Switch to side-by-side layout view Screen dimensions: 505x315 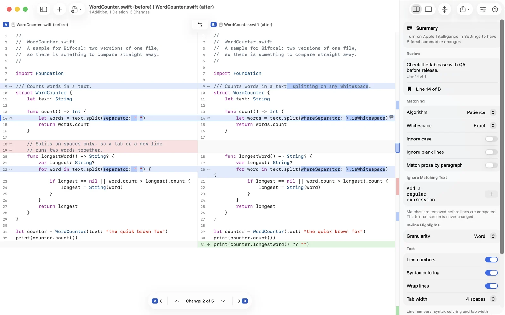coord(416,9)
